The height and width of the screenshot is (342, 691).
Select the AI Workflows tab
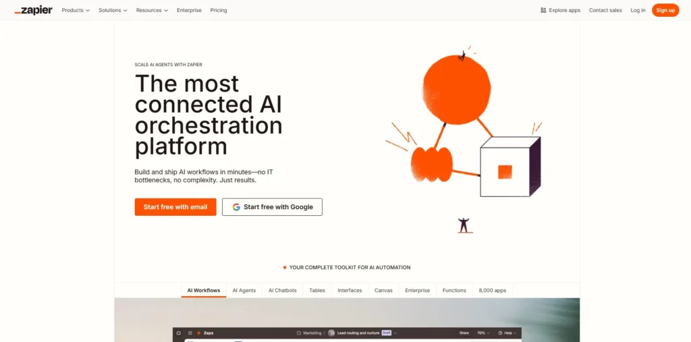pos(204,291)
